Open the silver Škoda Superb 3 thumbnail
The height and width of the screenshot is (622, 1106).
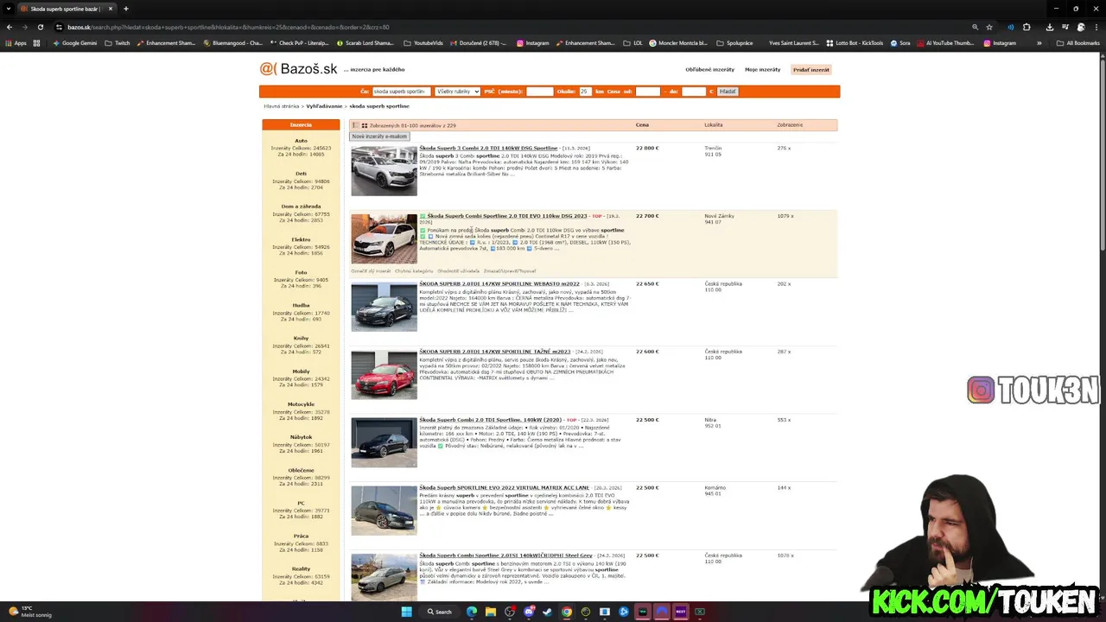pyautogui.click(x=384, y=171)
